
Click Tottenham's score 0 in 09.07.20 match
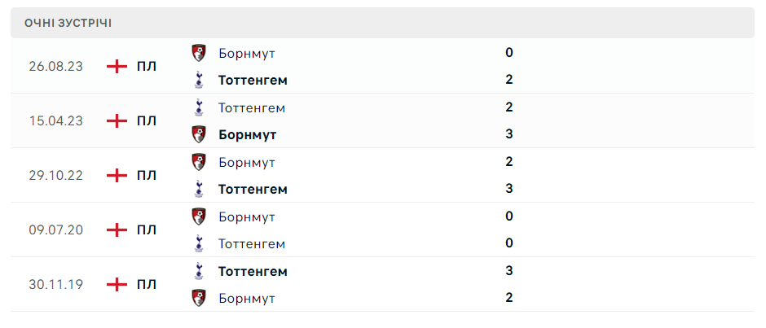click(x=508, y=243)
